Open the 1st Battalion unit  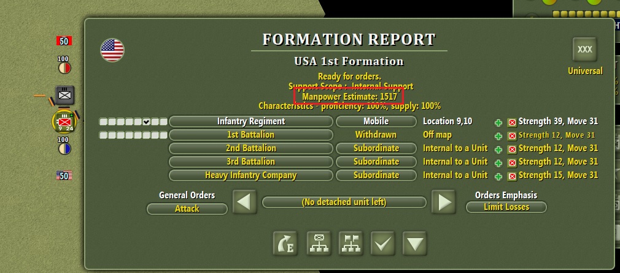tap(250, 135)
